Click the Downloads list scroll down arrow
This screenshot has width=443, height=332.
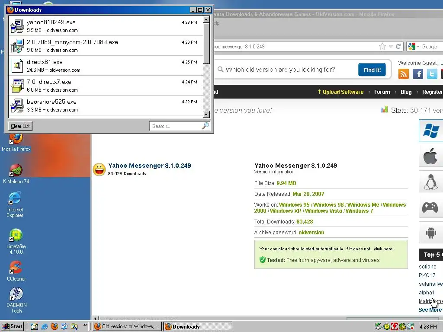(x=206, y=114)
